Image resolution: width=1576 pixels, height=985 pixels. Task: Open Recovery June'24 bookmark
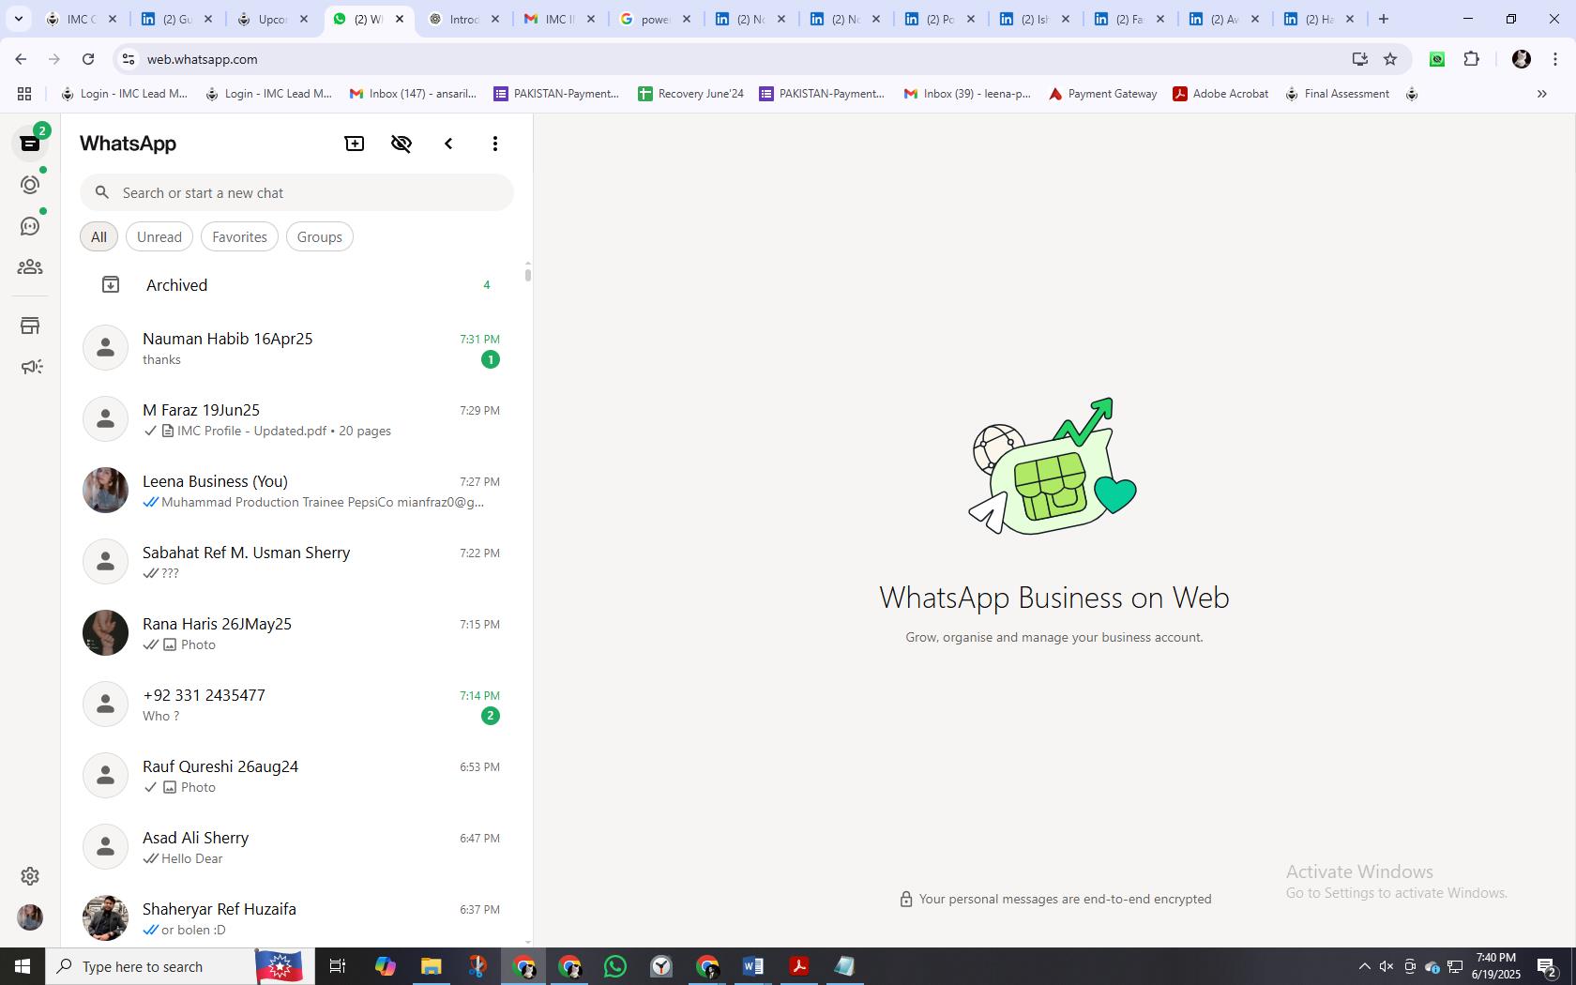click(x=690, y=94)
